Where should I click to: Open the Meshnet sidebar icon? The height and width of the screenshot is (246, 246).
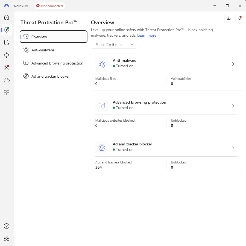click(x=7, y=55)
